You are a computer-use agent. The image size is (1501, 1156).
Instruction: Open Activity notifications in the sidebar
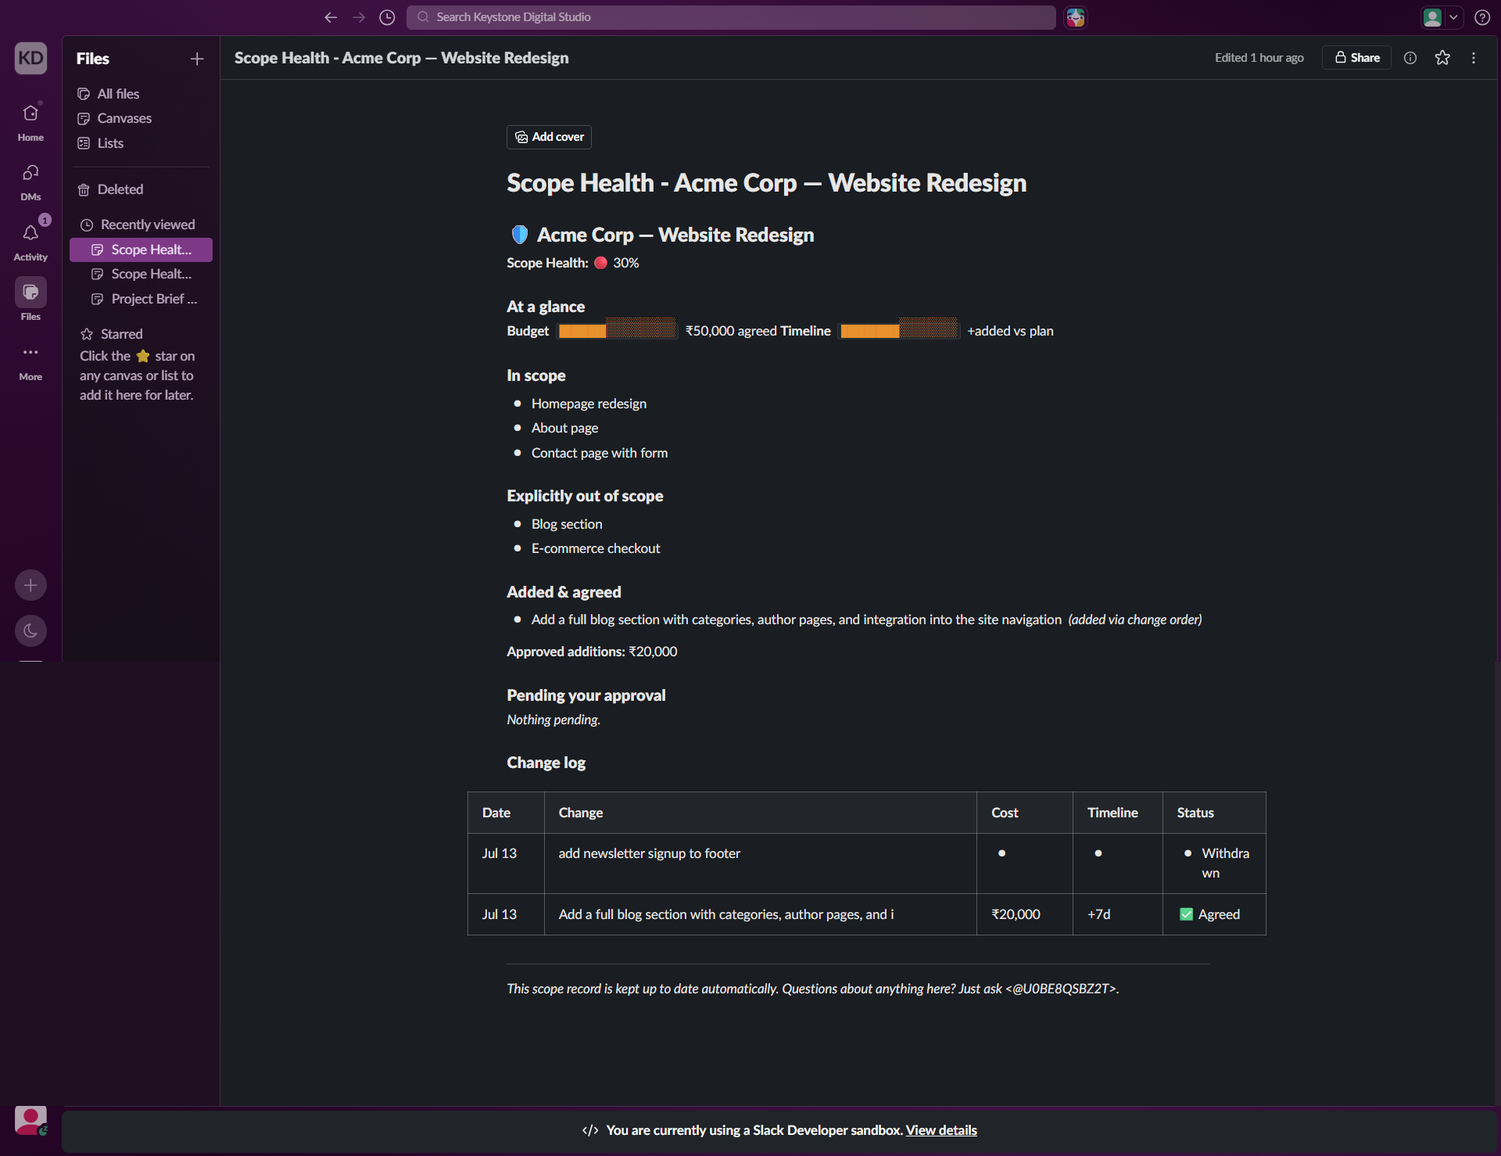(30, 242)
